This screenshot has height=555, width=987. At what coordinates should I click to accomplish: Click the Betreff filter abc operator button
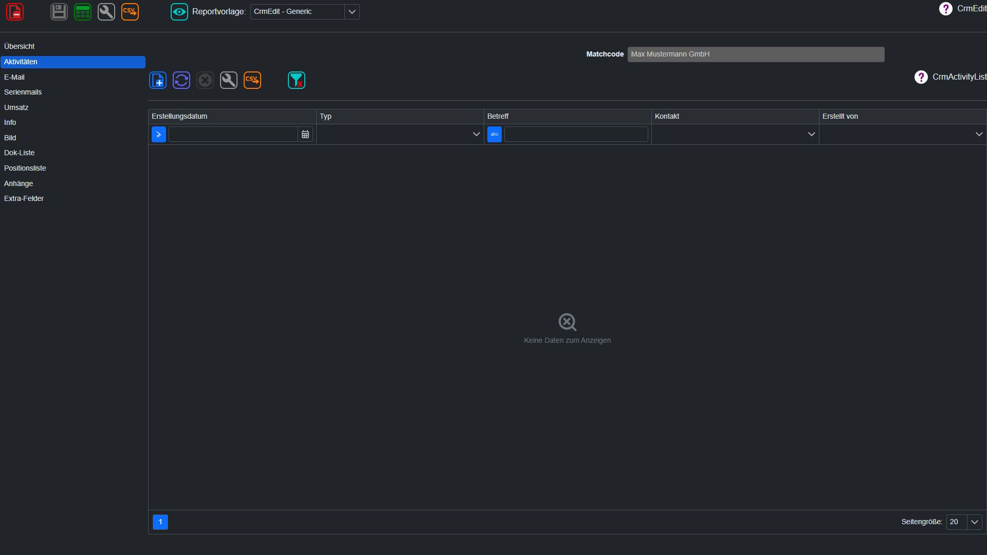(x=495, y=135)
